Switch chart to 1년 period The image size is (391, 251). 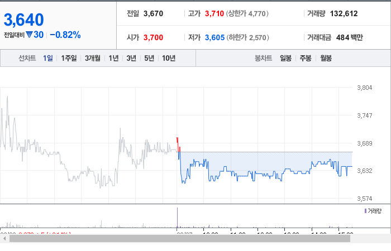[113, 58]
